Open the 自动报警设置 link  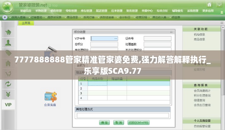202,126
